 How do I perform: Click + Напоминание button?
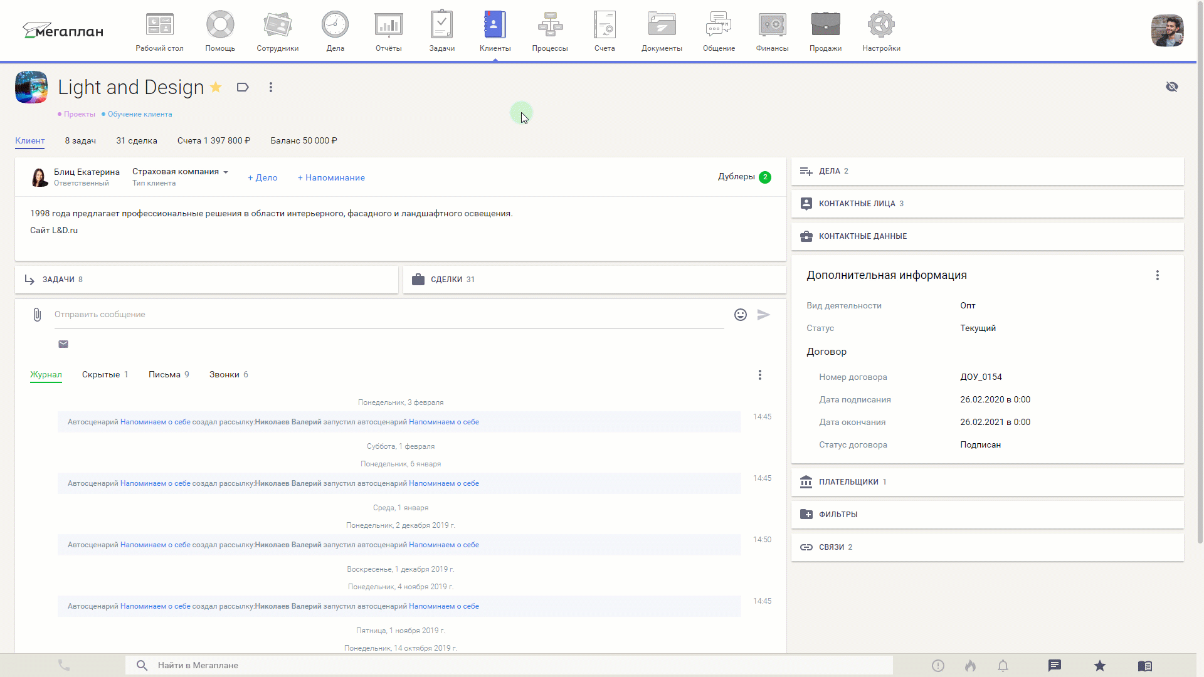point(330,178)
